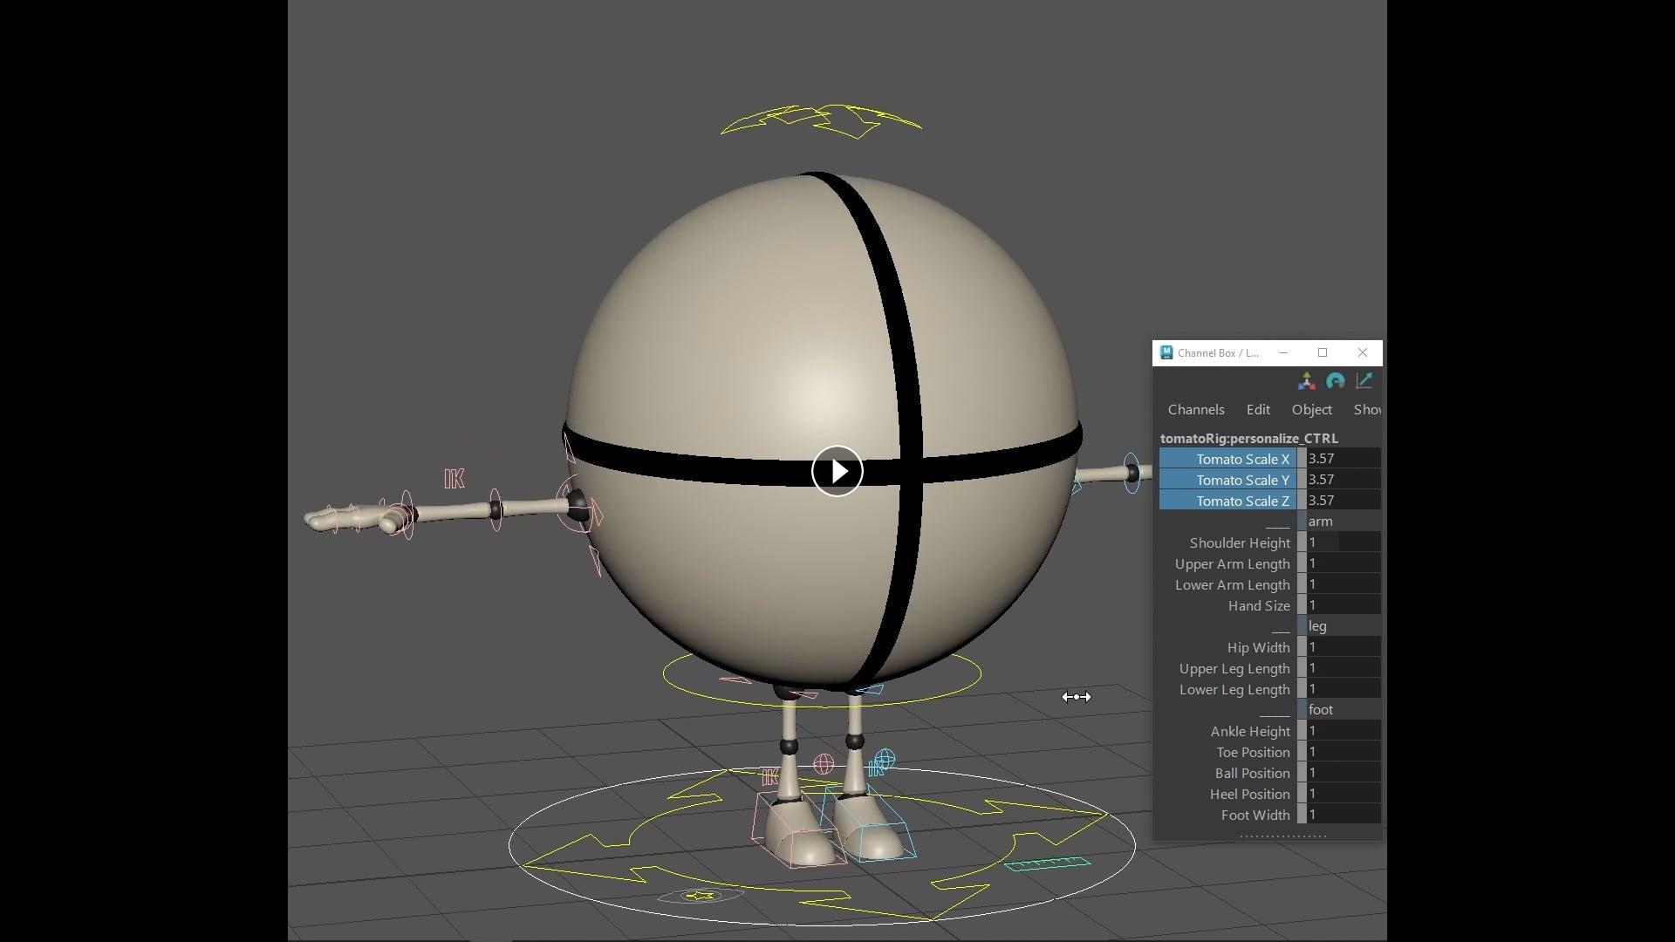
Task: Open the Channels menu
Action: (1195, 410)
